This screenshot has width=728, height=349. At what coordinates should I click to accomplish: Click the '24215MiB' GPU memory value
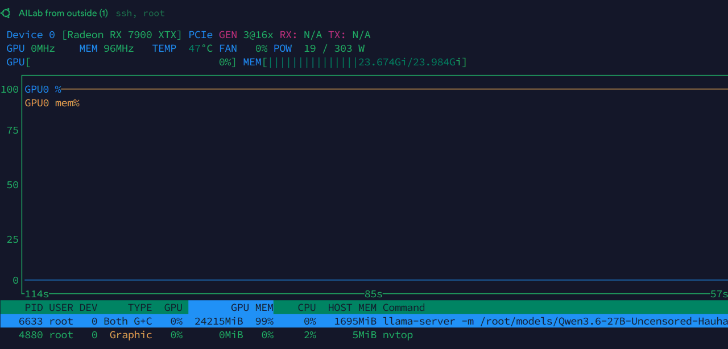click(219, 321)
